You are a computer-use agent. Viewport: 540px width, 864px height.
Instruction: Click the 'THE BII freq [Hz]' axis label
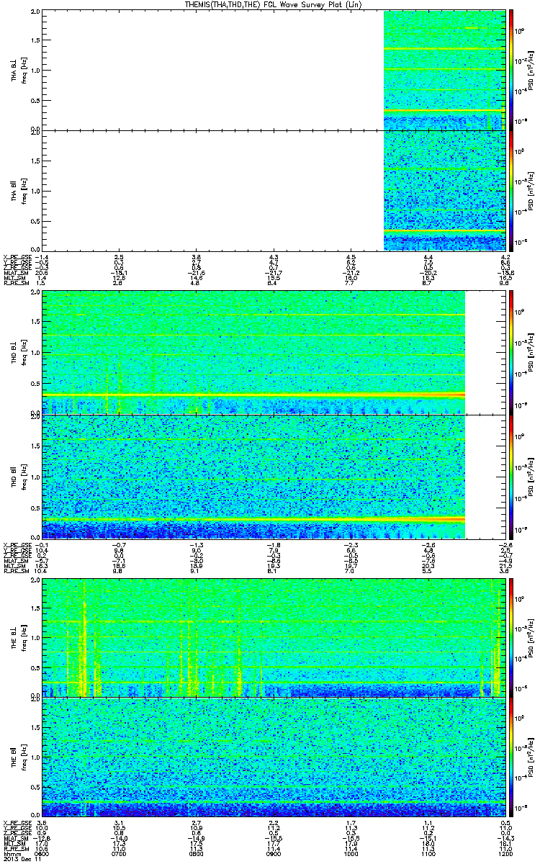click(19, 756)
